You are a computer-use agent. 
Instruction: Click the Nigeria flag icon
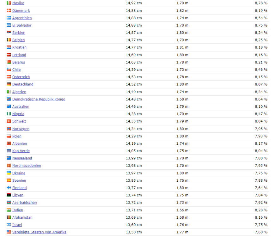[x=9, y=114]
